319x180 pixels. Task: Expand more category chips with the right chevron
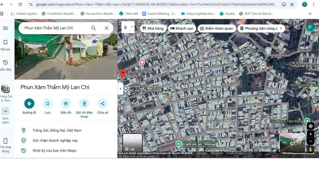pos(281,28)
